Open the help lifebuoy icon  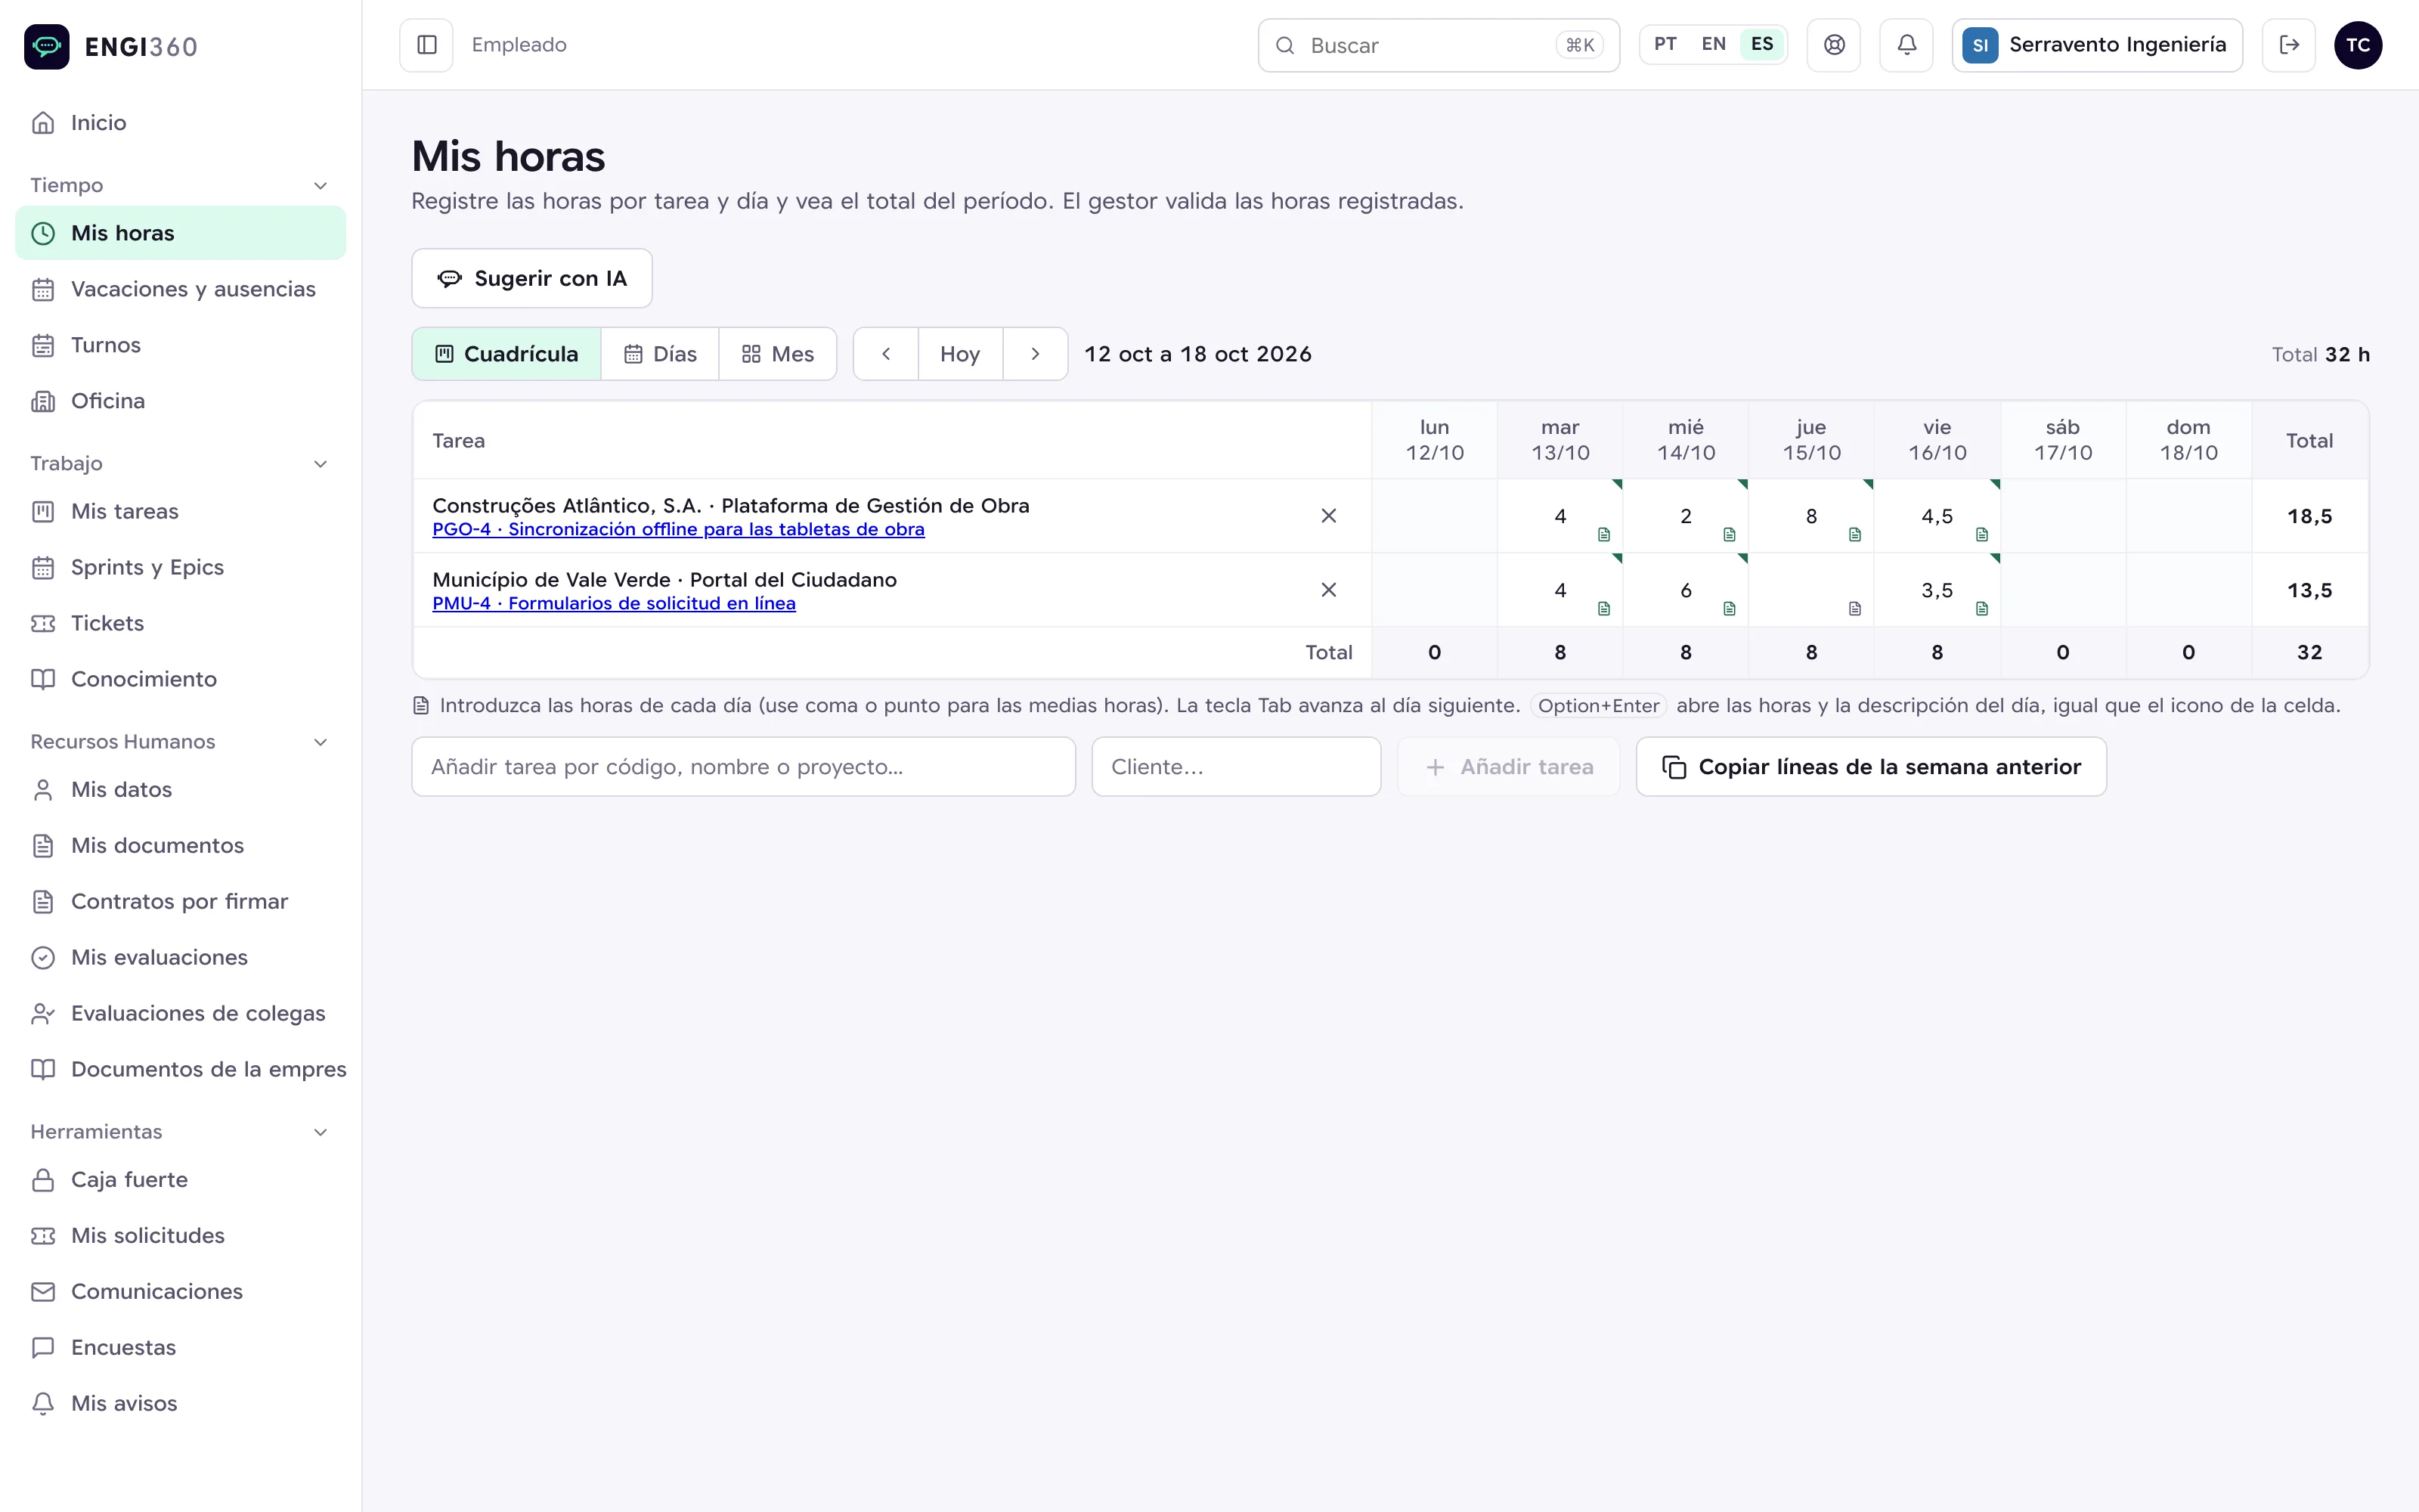tap(1834, 45)
